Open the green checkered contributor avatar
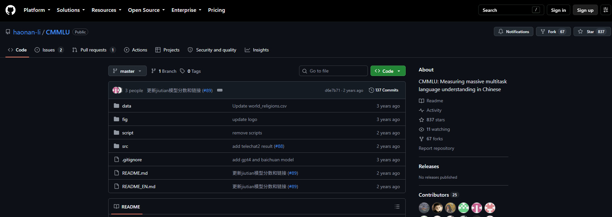This screenshot has height=217, width=612. 464,207
